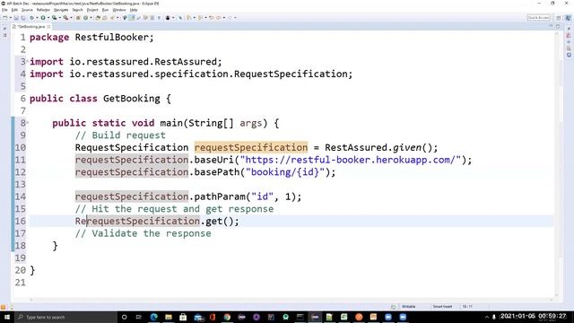Click the Debug toolbar icon
Image resolution: width=574 pixels, height=323 pixels.
(x=32, y=18)
